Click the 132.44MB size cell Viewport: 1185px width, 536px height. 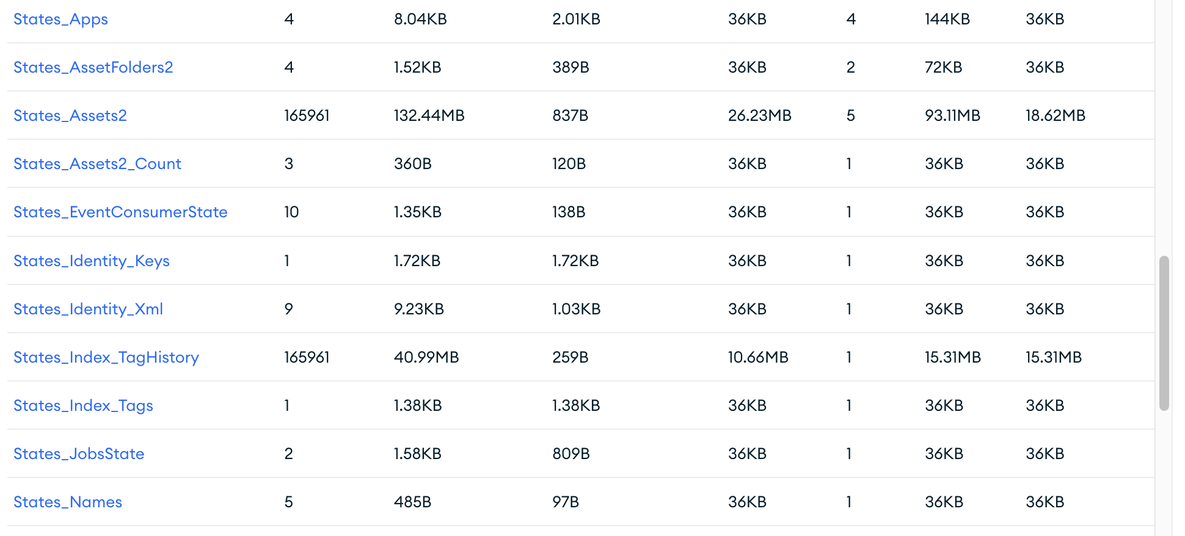429,115
